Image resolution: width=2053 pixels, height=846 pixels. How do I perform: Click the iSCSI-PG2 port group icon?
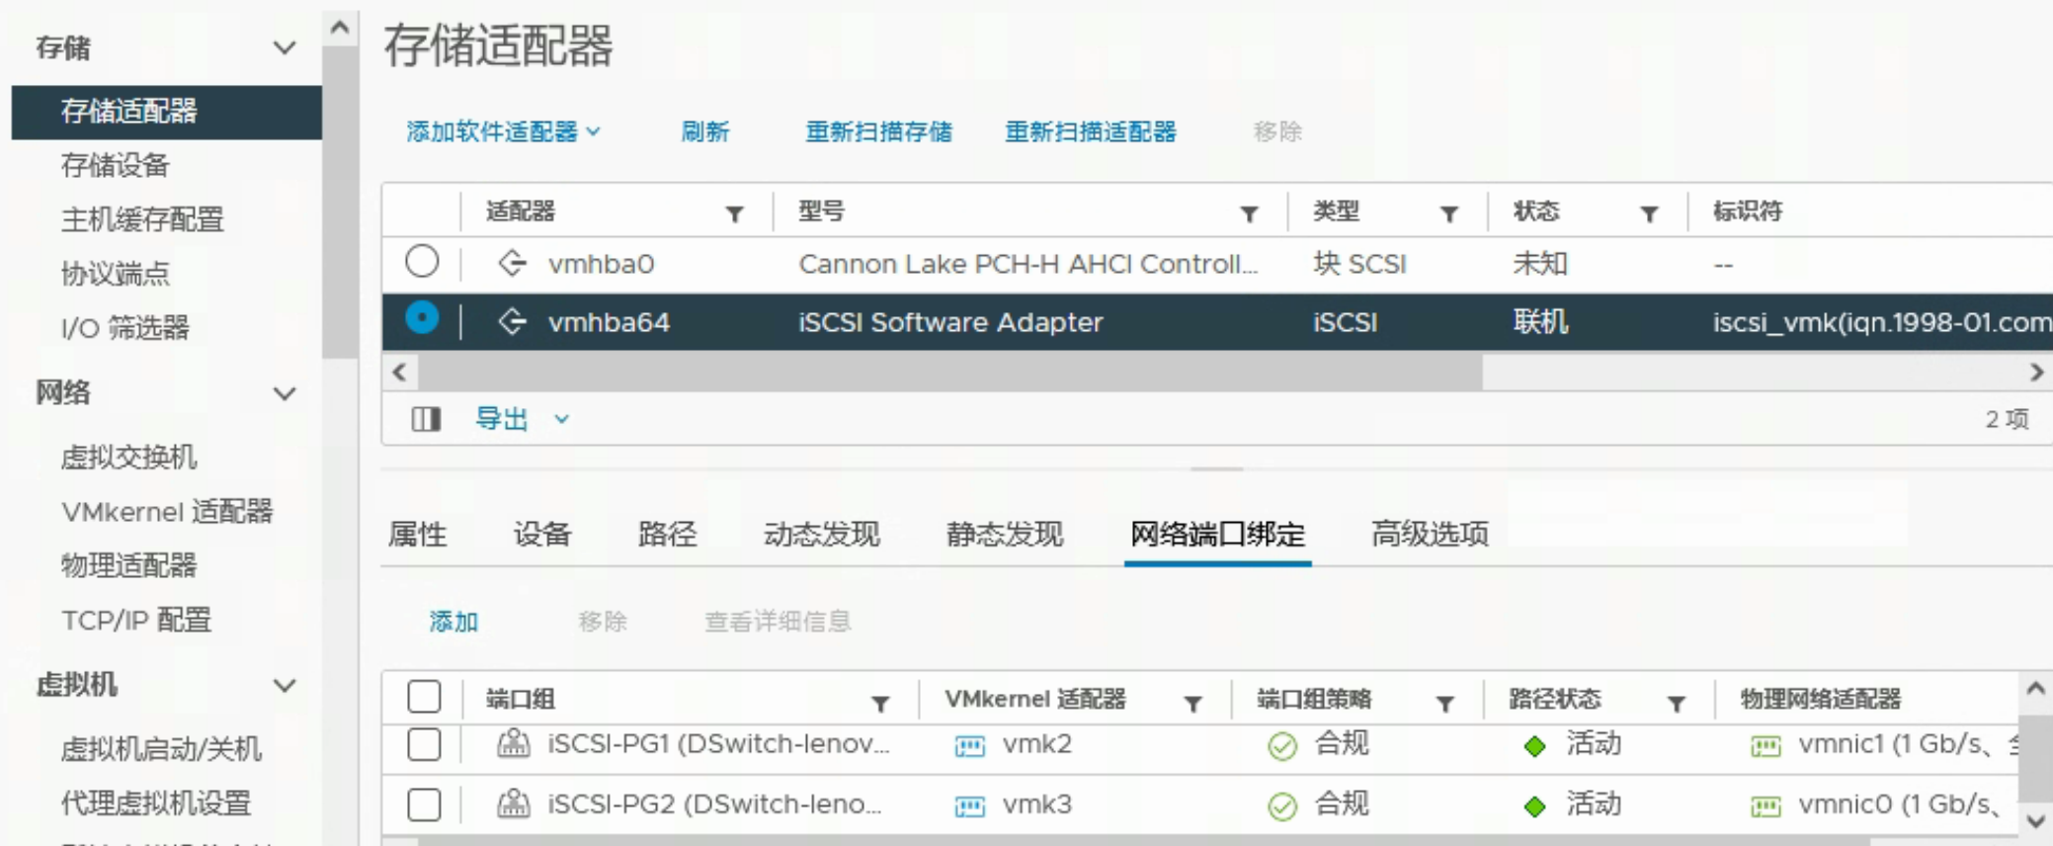513,804
